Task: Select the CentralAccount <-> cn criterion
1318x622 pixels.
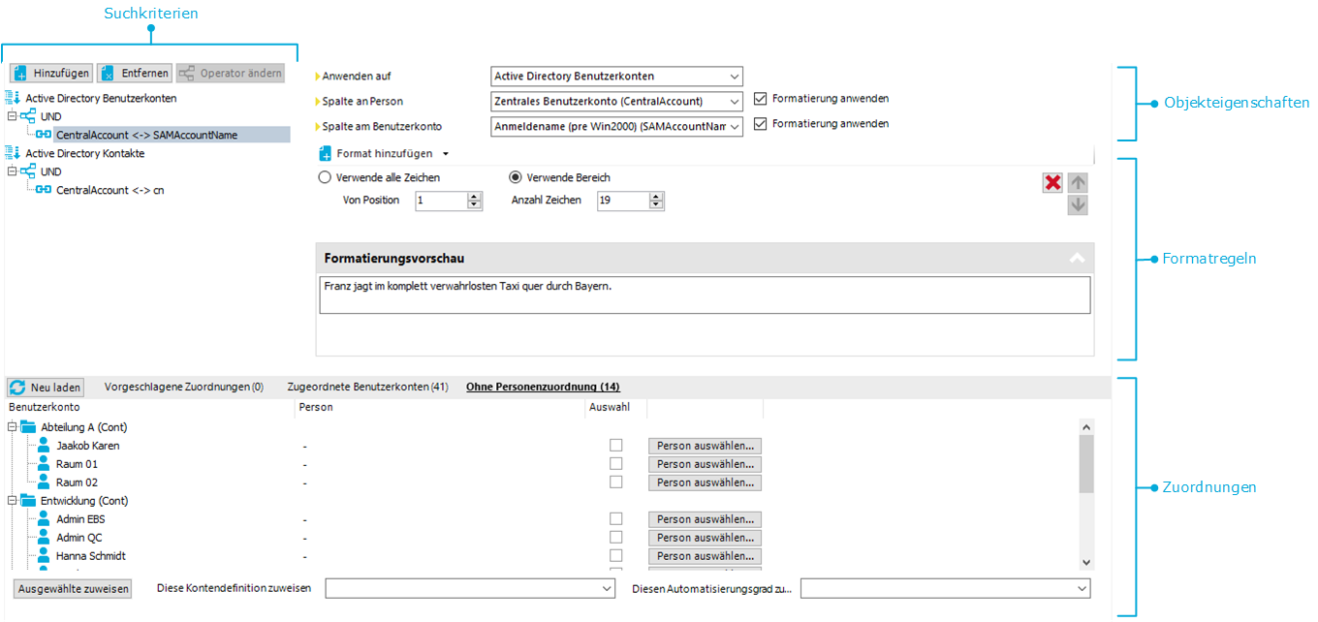Action: click(x=110, y=190)
